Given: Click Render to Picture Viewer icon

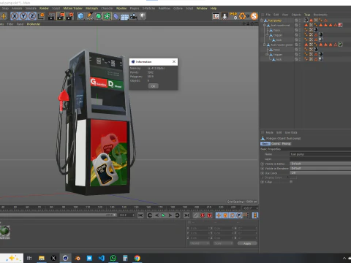Looking at the screenshot, I should (61, 16).
